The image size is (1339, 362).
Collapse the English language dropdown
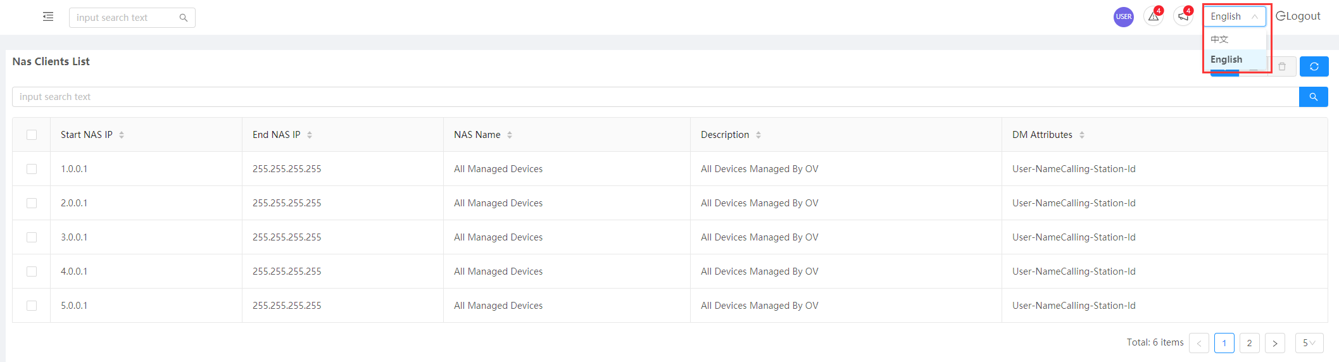tap(1234, 16)
